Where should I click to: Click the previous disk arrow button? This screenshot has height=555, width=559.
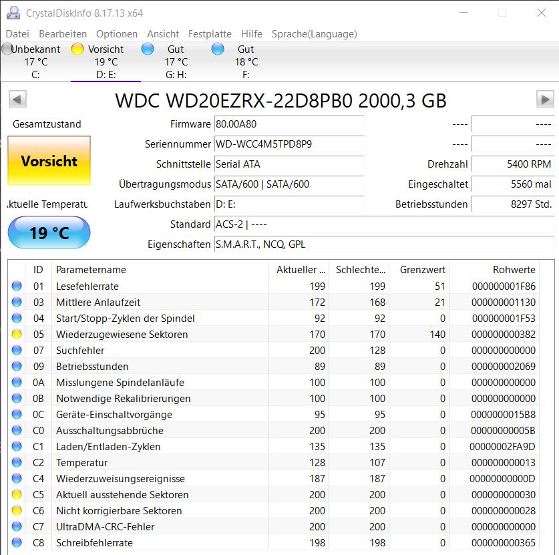coord(17,99)
